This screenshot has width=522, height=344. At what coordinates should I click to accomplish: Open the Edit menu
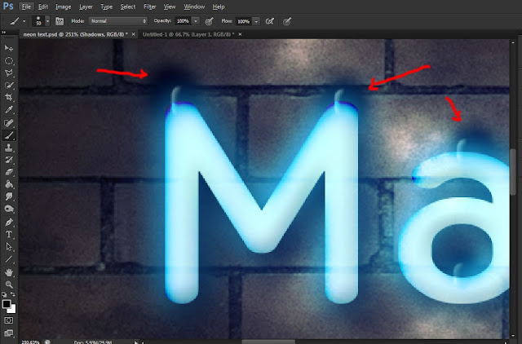[x=43, y=7]
